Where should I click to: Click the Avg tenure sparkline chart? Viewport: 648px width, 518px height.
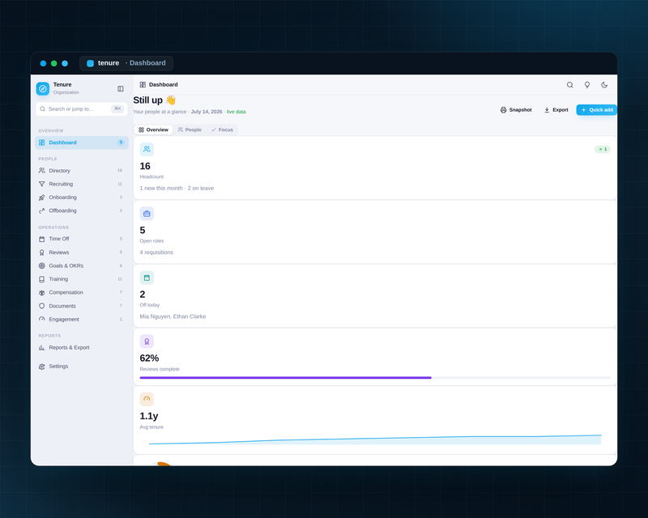point(375,440)
